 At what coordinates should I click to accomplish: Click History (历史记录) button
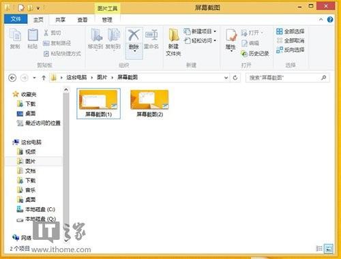255,54
